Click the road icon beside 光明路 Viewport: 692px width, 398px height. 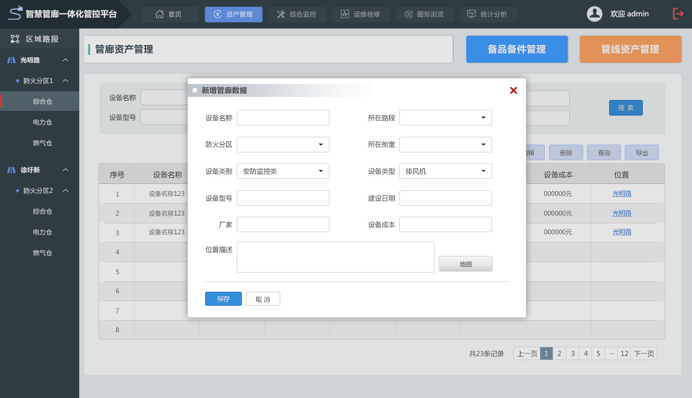pyautogui.click(x=11, y=60)
